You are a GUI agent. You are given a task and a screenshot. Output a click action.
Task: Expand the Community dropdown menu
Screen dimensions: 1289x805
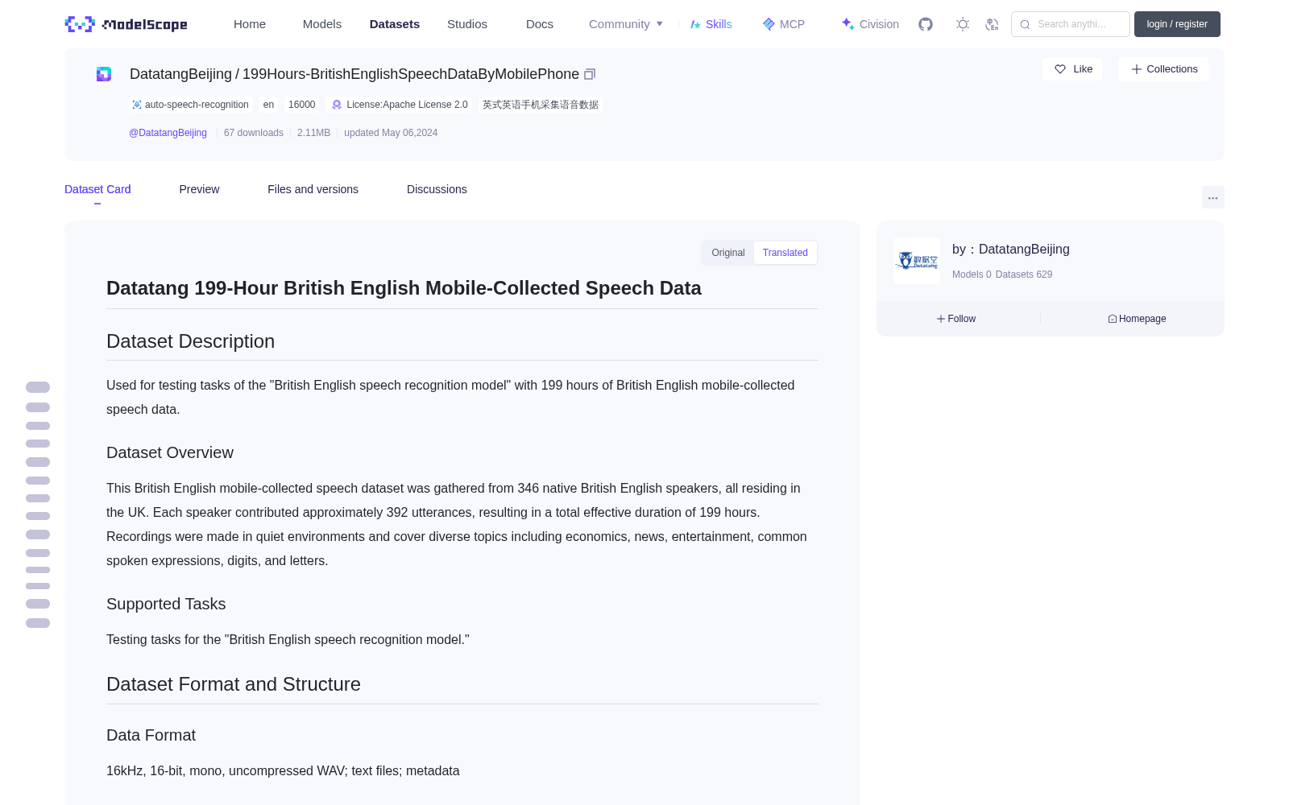tap(626, 24)
